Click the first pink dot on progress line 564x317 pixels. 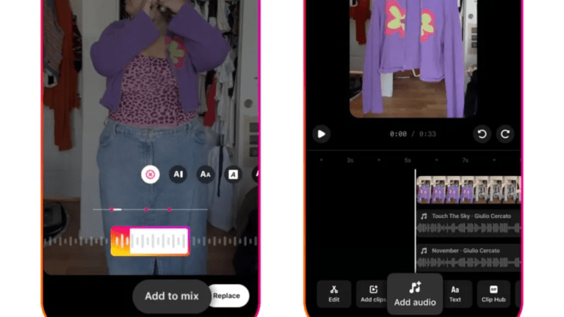pyautogui.click(x=112, y=209)
